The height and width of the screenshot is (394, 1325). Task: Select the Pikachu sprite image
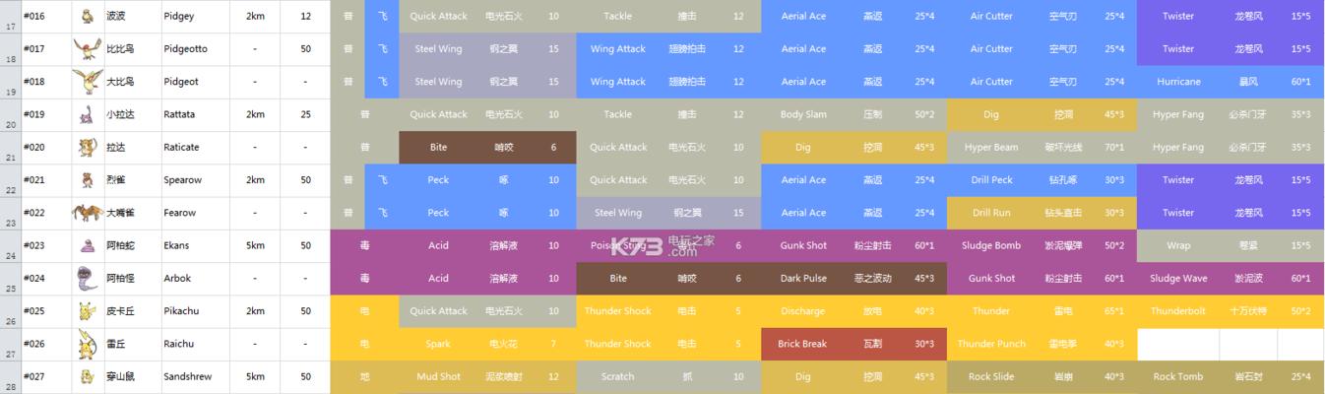coord(88,311)
